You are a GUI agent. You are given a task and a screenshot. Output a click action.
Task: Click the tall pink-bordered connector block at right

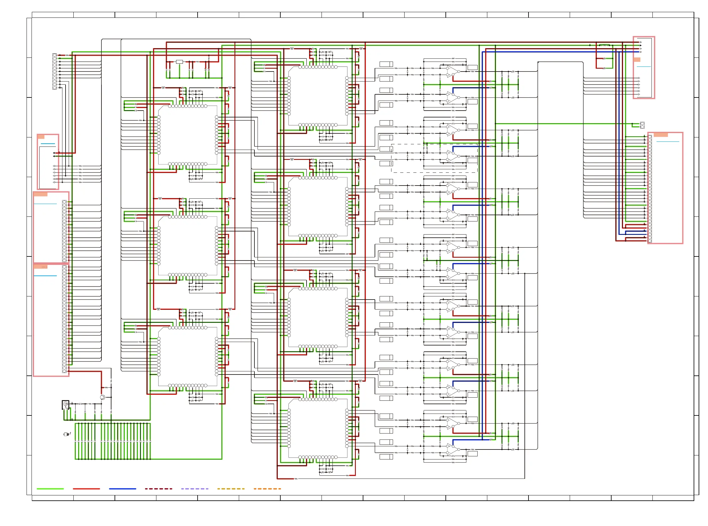[665, 188]
